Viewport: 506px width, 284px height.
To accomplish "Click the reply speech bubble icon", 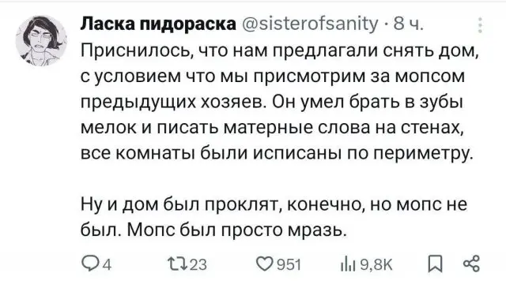I will click(89, 263).
